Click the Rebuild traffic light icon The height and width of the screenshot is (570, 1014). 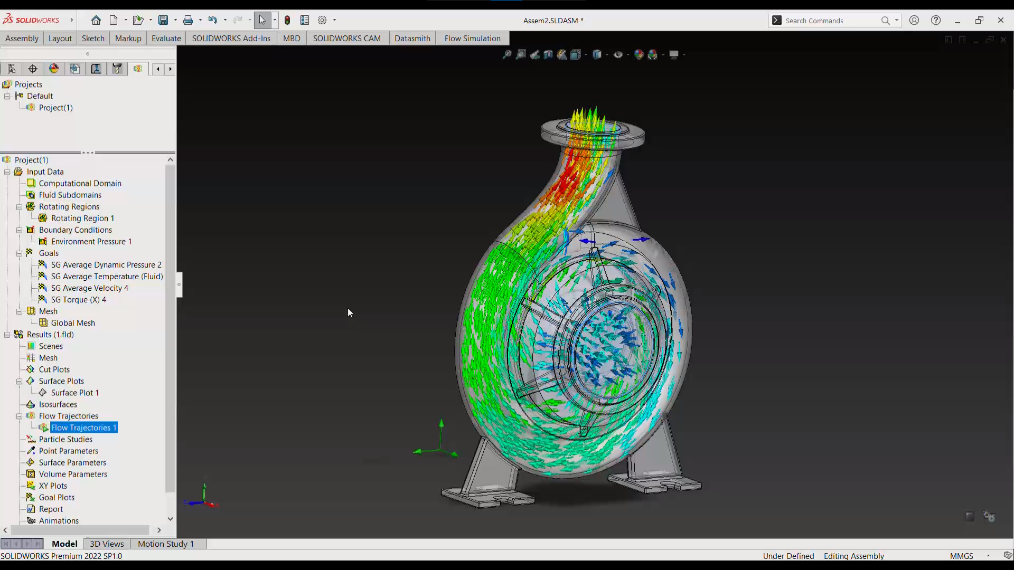pyautogui.click(x=287, y=20)
